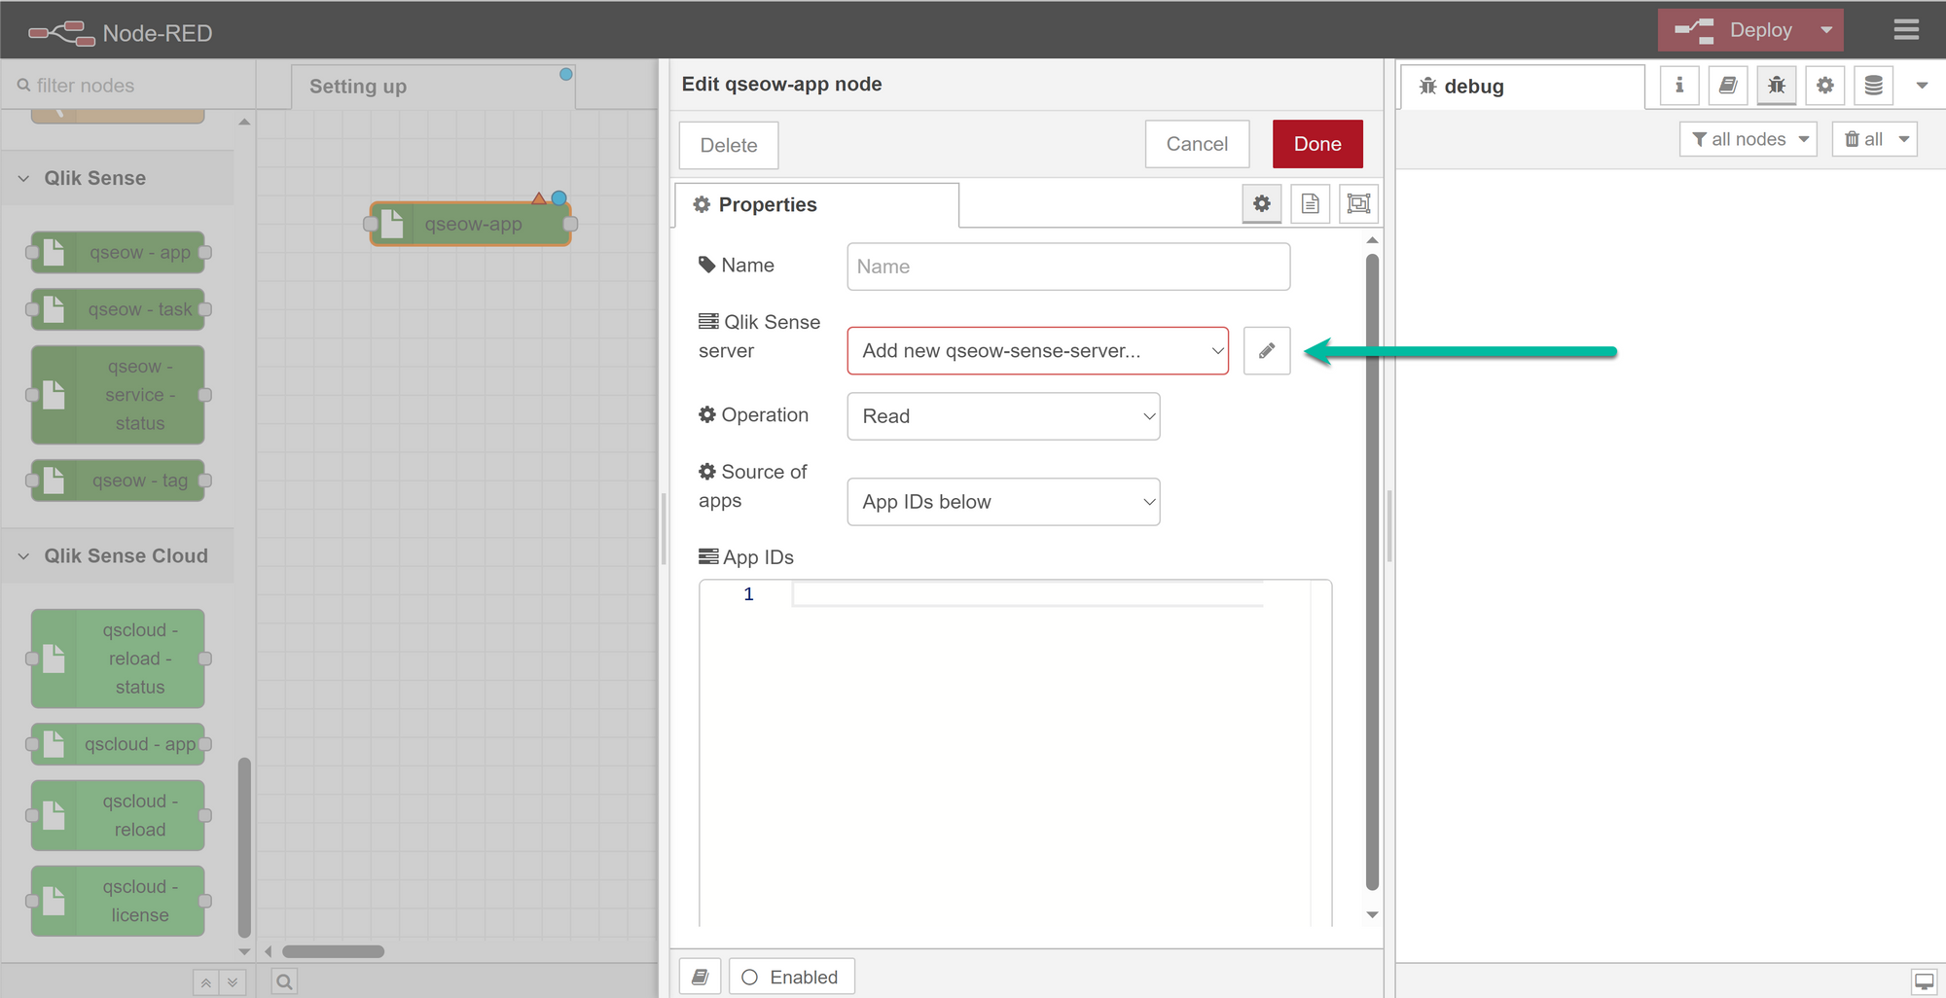Open node description document icon

[1311, 203]
